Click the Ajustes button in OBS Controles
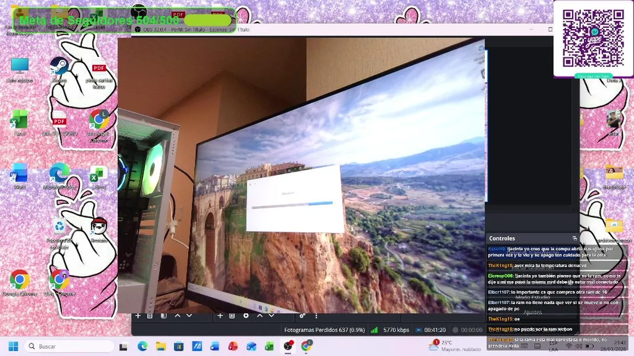The image size is (634, 356). coord(532,312)
